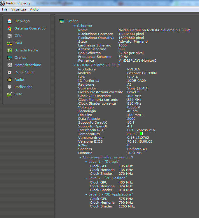The image size is (199, 218).
Task: Click the 790 MHz memory clock value
Action: [126, 203]
